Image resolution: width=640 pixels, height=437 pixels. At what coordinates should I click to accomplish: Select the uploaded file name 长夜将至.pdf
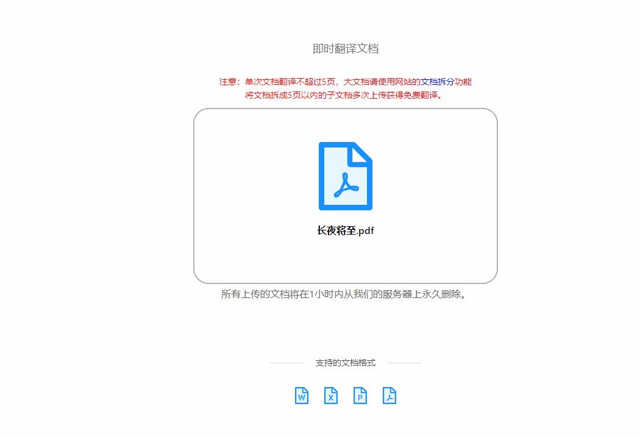[x=345, y=231]
